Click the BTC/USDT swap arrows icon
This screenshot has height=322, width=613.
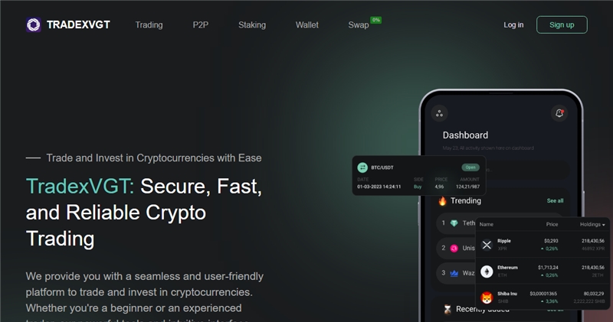tap(362, 168)
